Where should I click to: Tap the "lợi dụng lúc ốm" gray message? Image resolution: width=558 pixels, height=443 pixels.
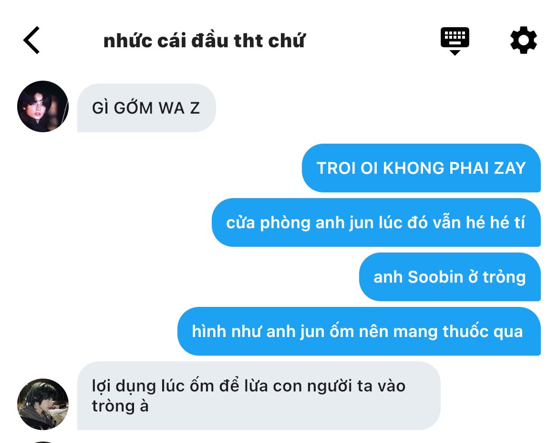(258, 396)
